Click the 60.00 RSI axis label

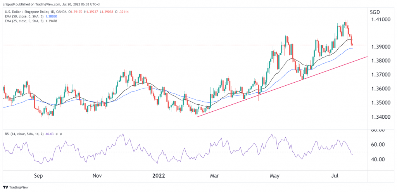[378, 145]
